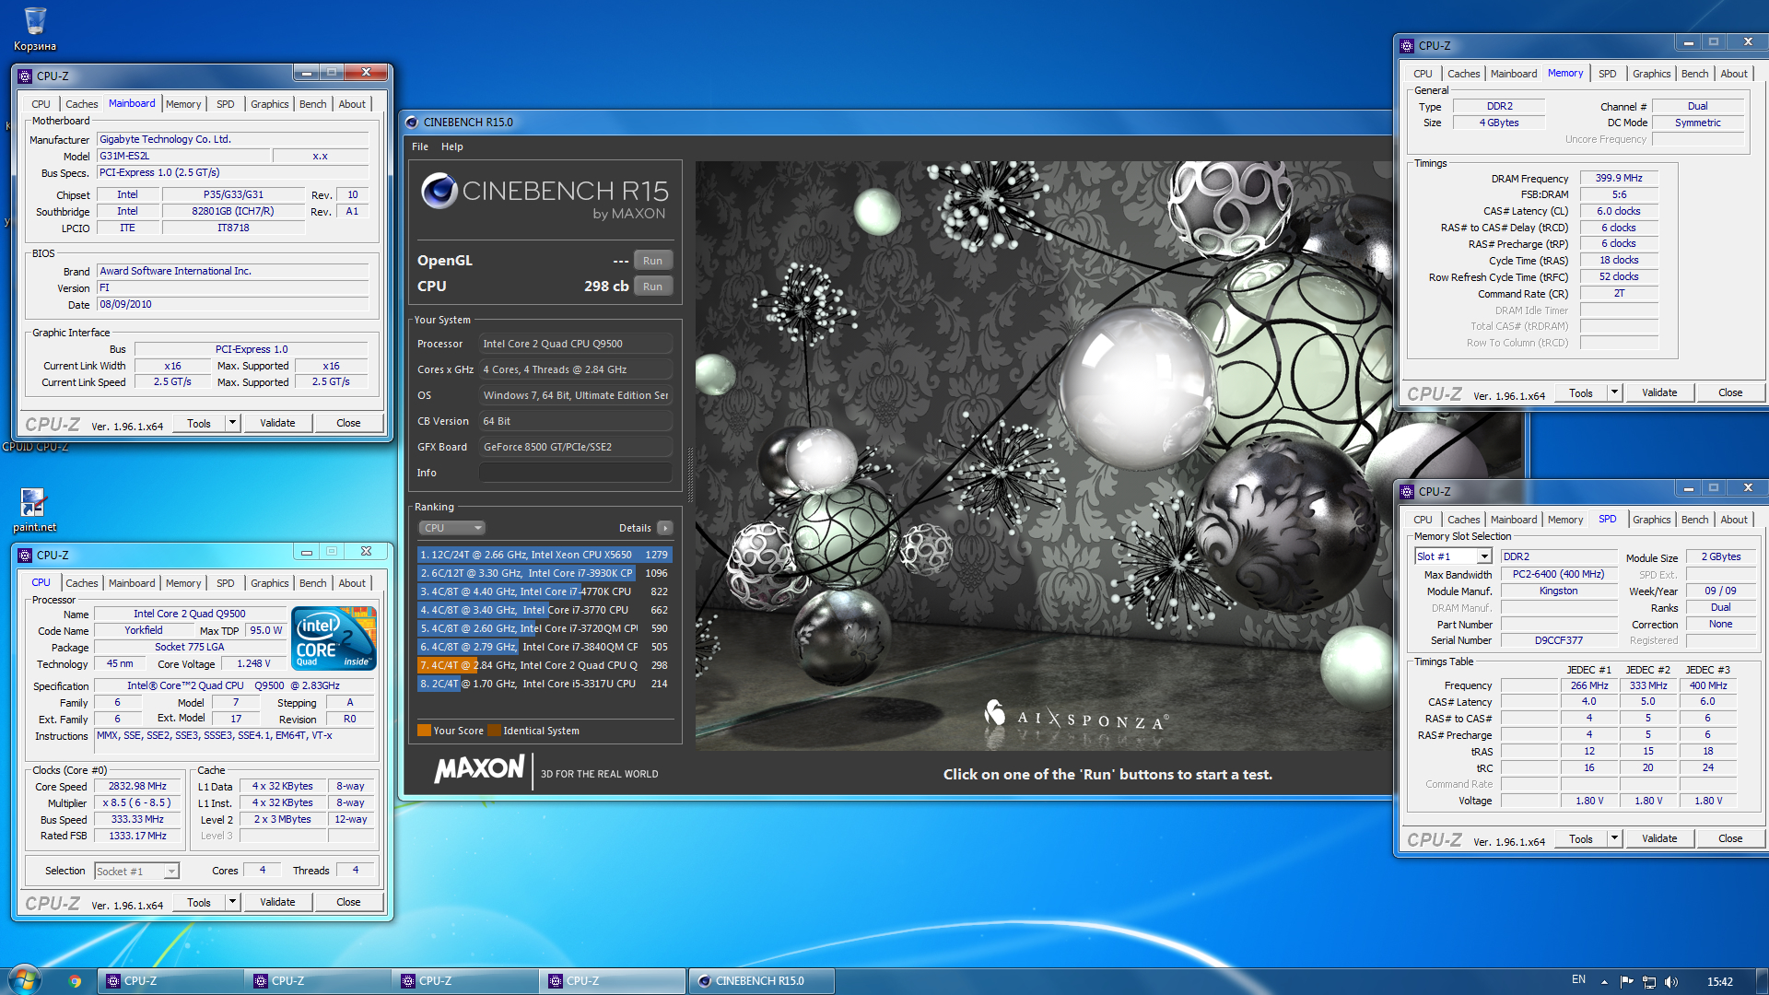The height and width of the screenshot is (995, 1769).
Task: Click the network tray icon
Action: [x=1649, y=982]
